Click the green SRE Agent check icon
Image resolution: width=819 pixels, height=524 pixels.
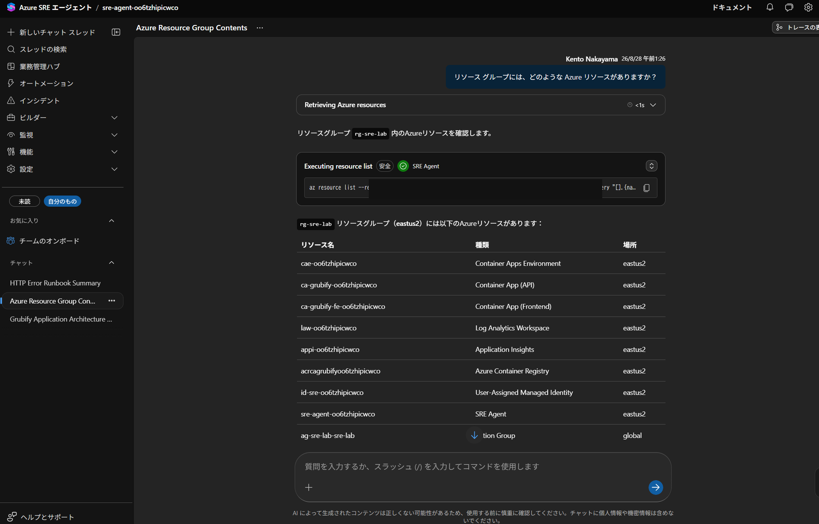(x=403, y=166)
